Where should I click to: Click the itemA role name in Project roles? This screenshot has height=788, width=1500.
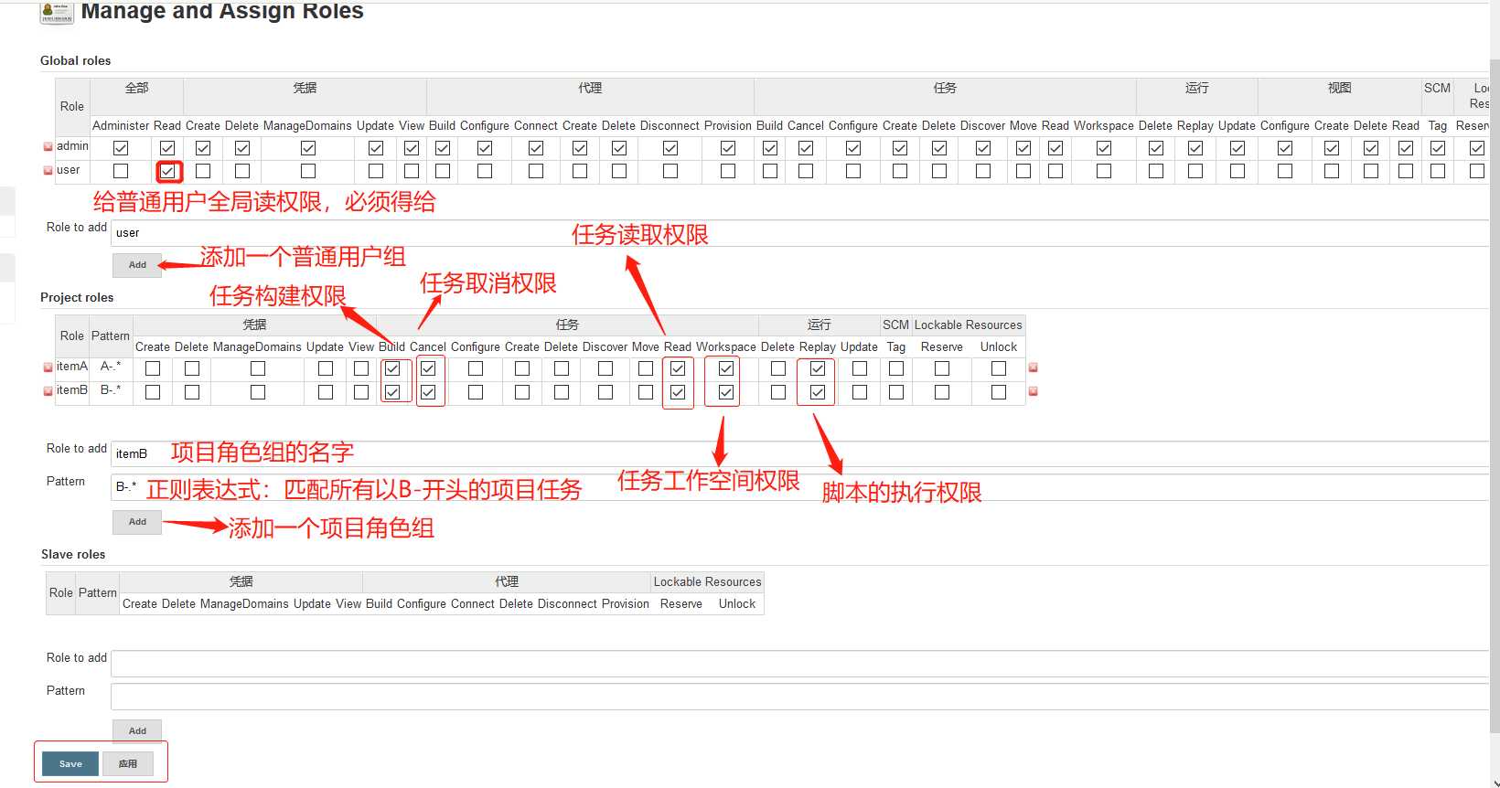[72, 367]
